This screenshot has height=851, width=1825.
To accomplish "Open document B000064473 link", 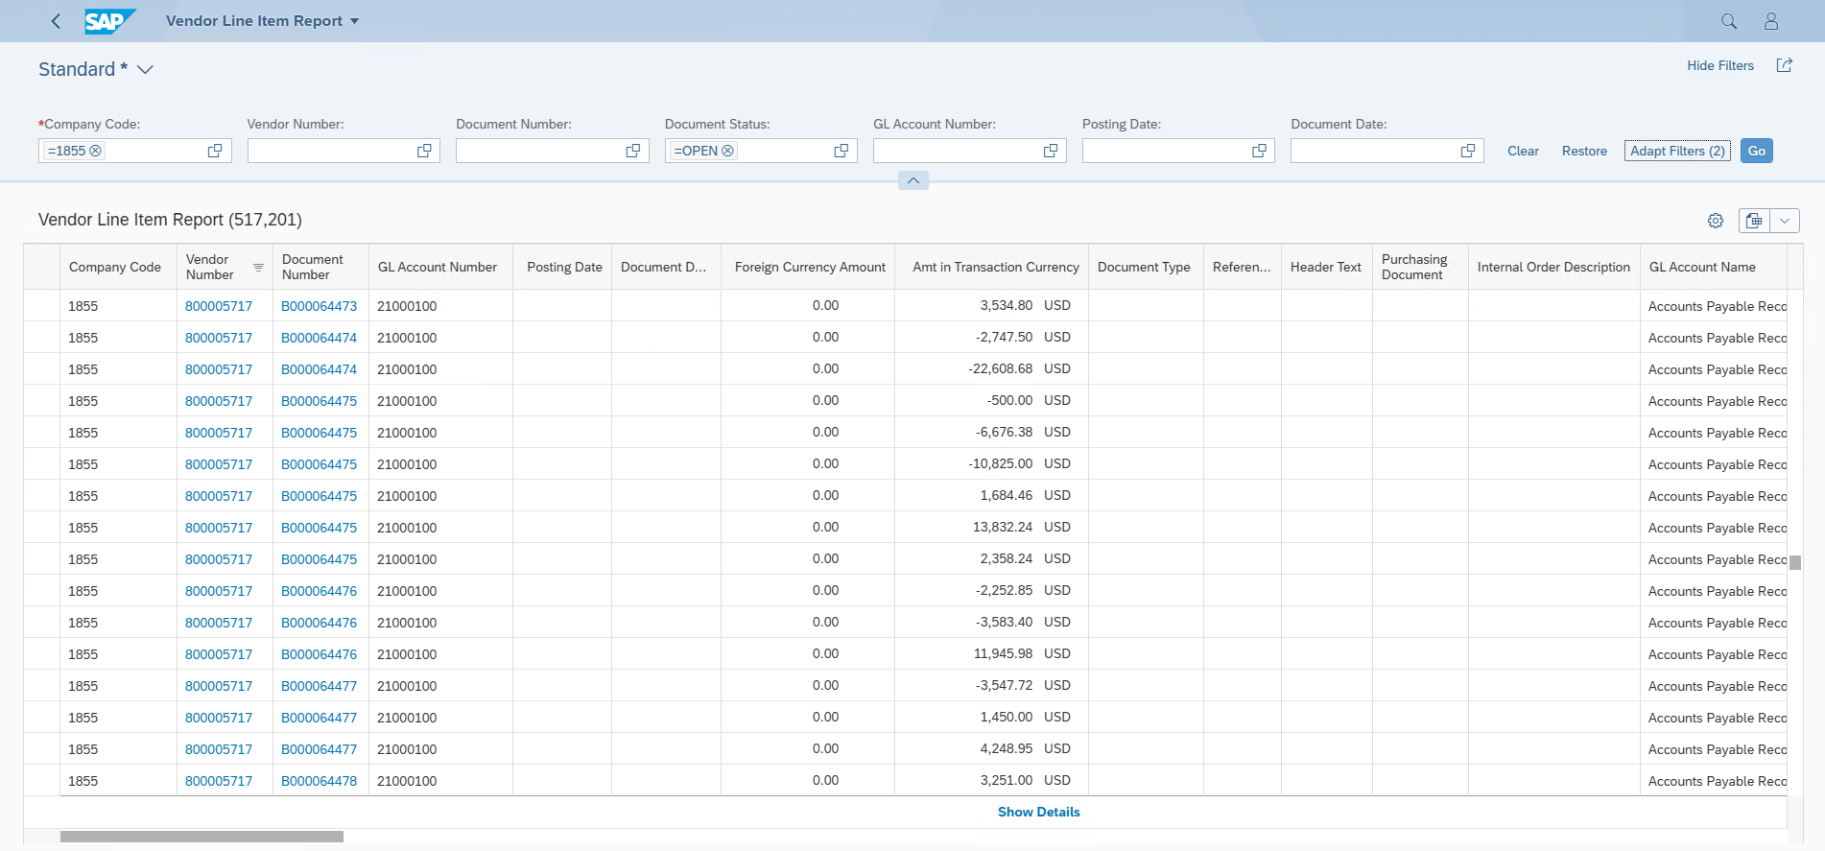I will pos(319,306).
